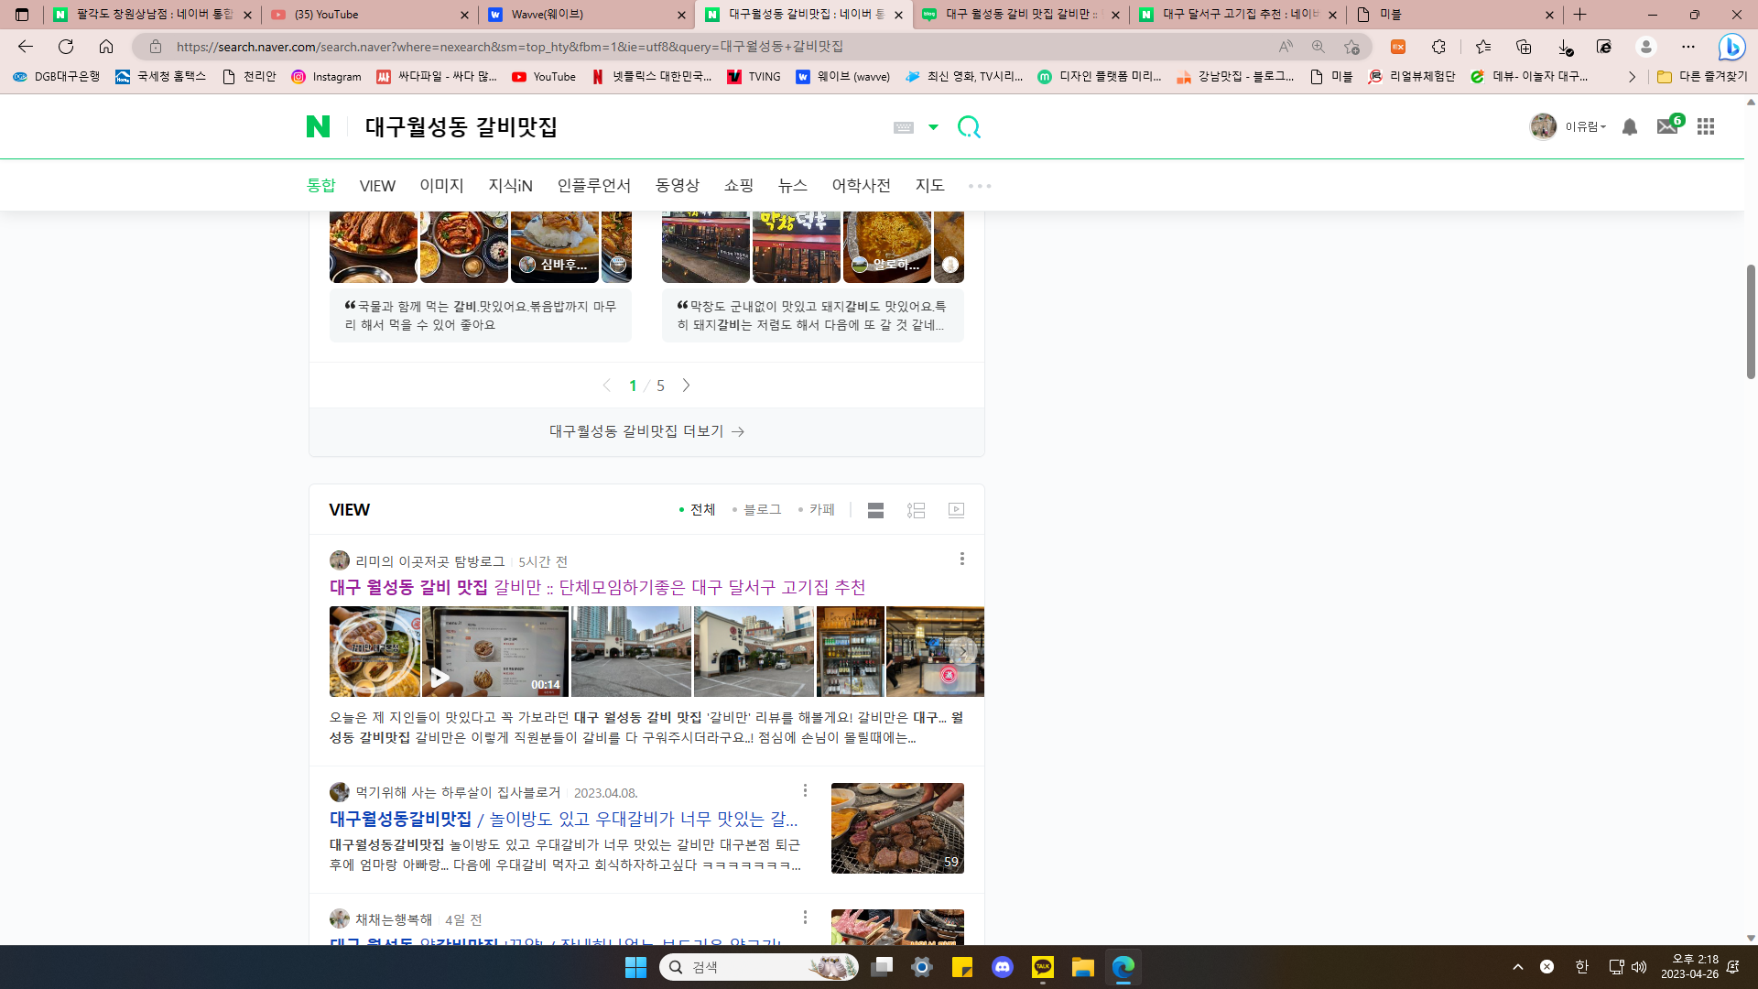Expand the search autocomplete dropdown arrow
Viewport: 1758px width, 989px height.
click(x=933, y=127)
